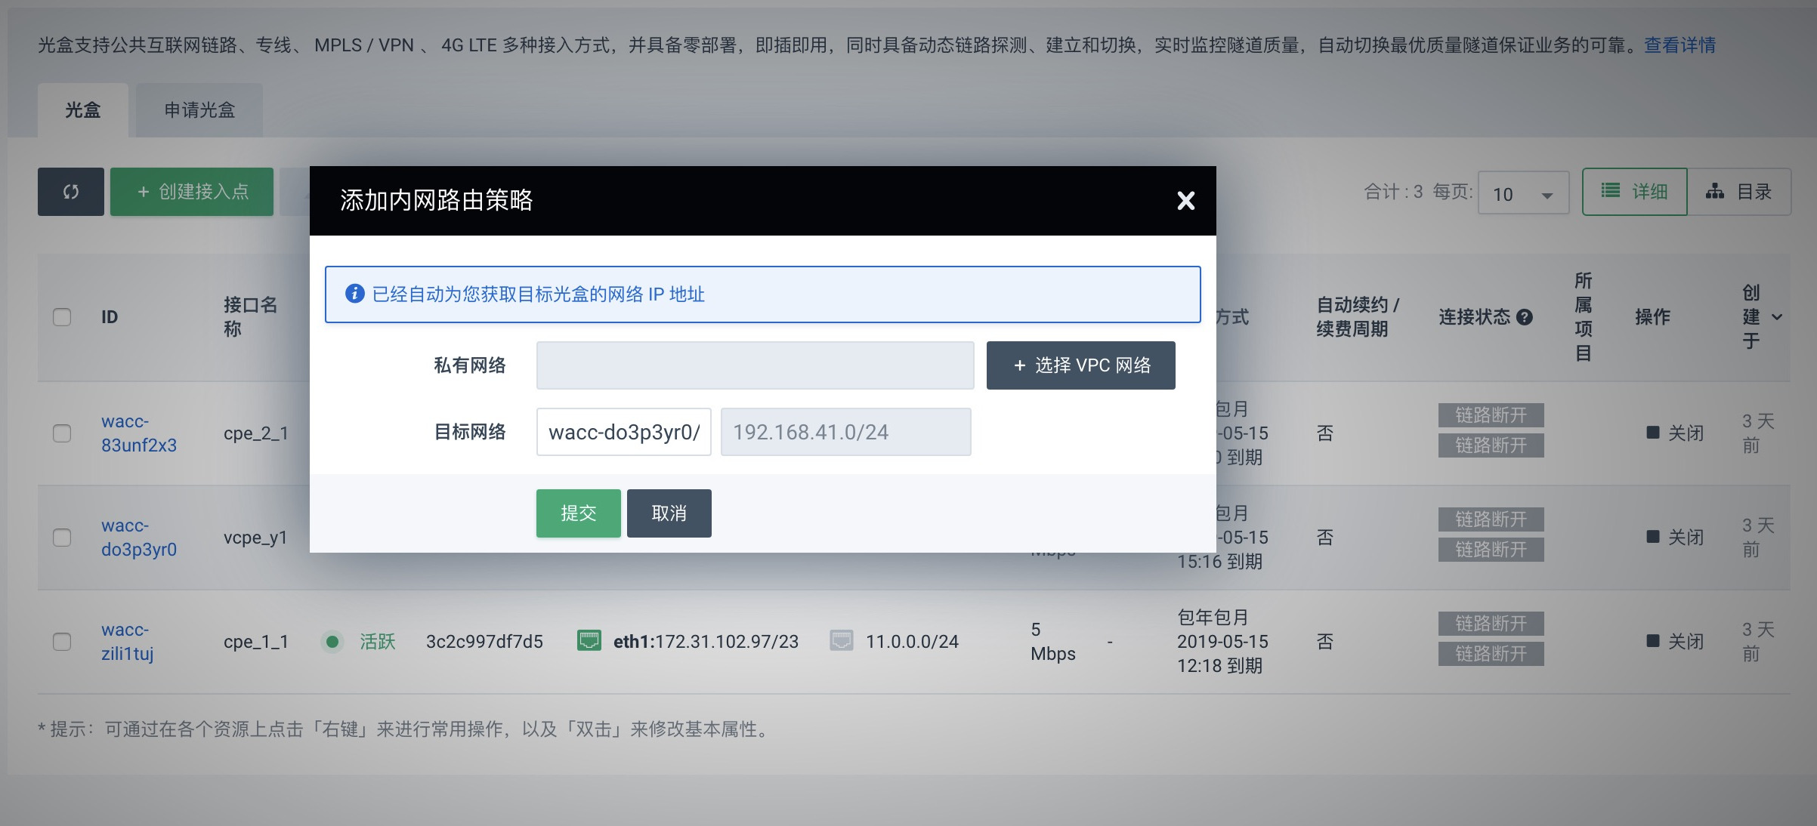Open the wacc-zili1tuj ID link
Screen dimensions: 1817x826
click(128, 642)
